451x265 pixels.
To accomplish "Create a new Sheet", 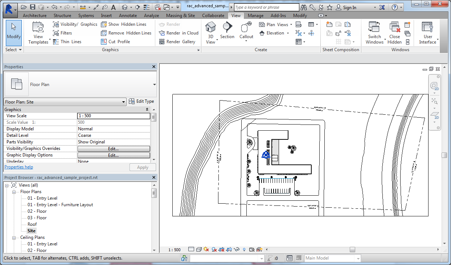I will pos(329,24).
